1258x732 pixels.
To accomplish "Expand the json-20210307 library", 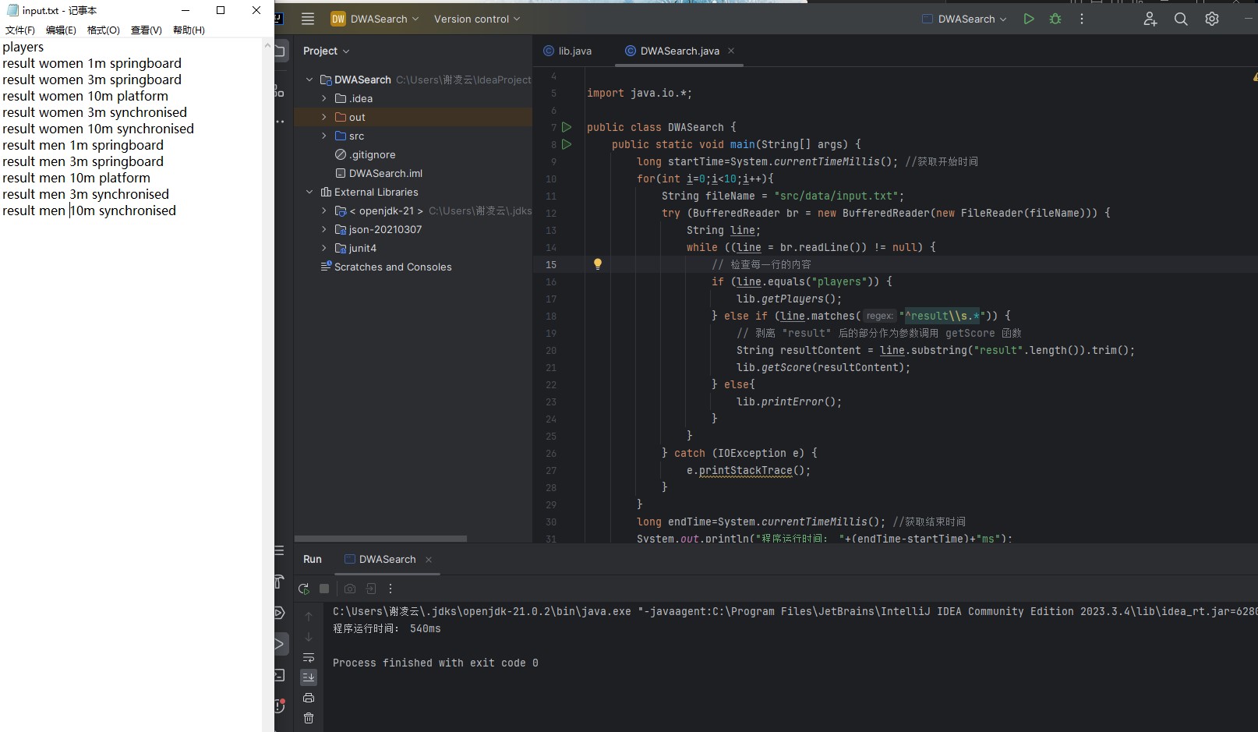I will pos(324,229).
